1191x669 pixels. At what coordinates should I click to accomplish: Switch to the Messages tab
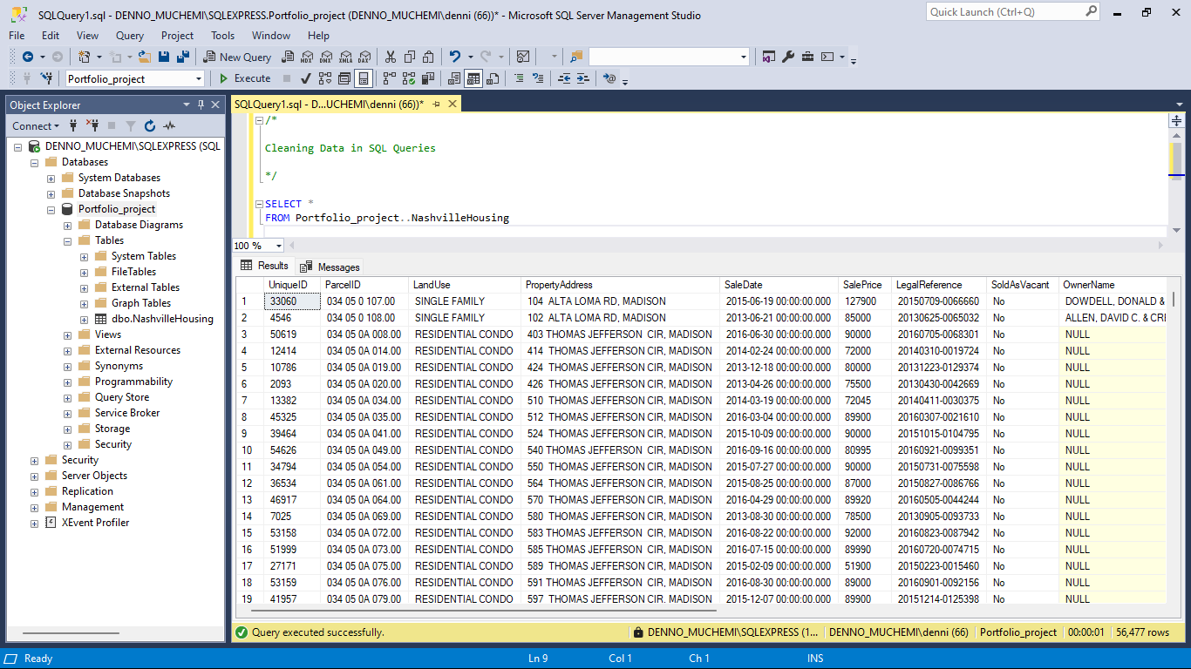click(330, 267)
